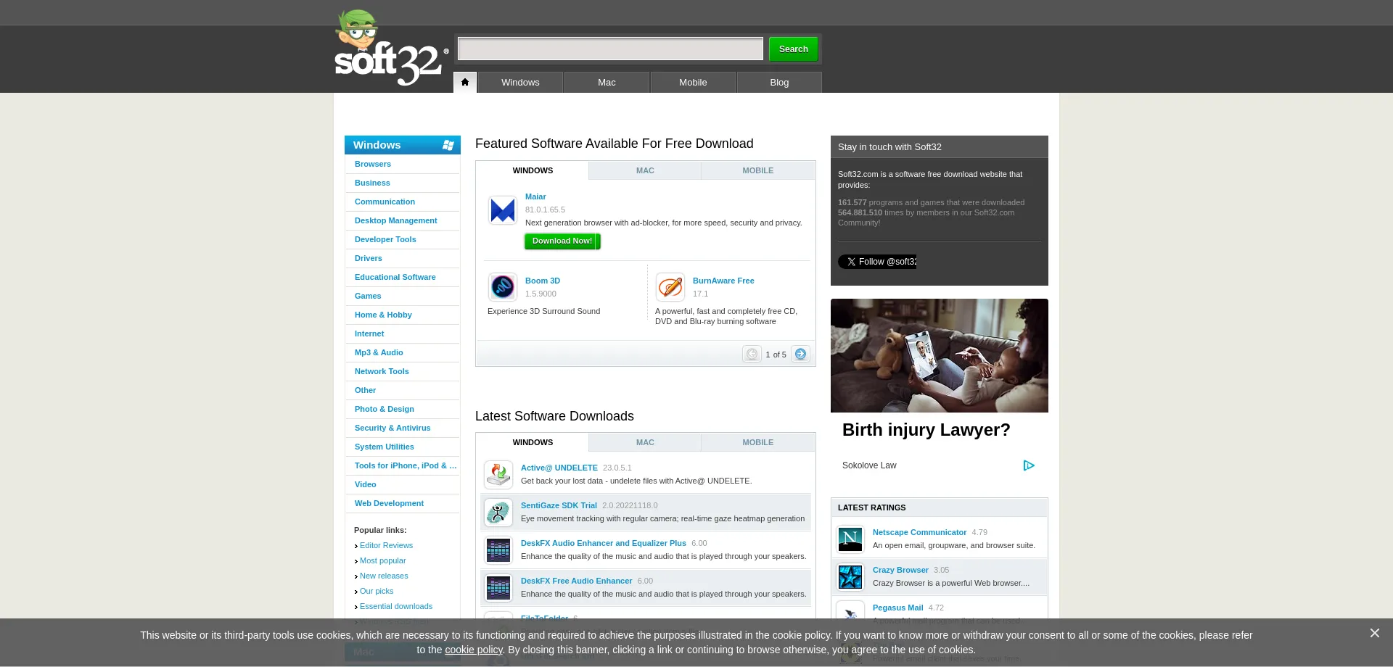Select the WINDOWS tab in Latest Downloads
1393x667 pixels.
click(x=533, y=442)
